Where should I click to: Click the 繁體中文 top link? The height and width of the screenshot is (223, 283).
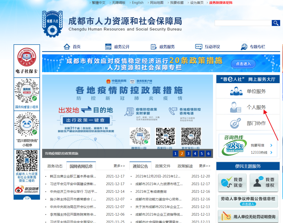99,3
